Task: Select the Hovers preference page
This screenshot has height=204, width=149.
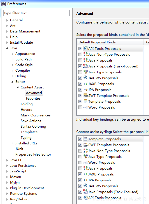Action: [x=26, y=110]
